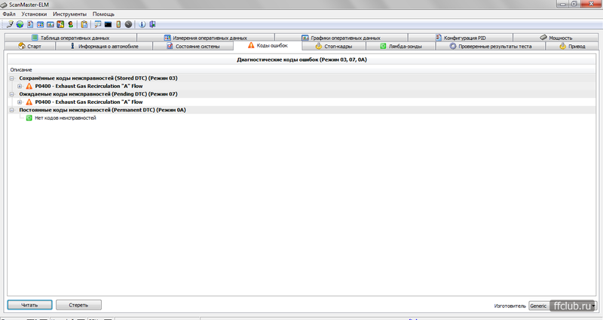Click the blue info toolbar icon
603x320 pixels.
(x=142, y=24)
